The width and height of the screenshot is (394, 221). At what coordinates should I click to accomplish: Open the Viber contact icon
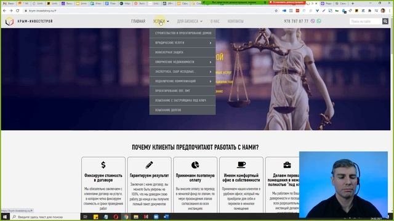pos(313,21)
